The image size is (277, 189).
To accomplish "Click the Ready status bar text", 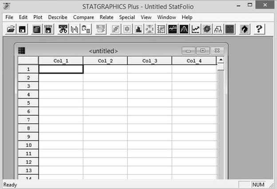I will pyautogui.click(x=10, y=185).
